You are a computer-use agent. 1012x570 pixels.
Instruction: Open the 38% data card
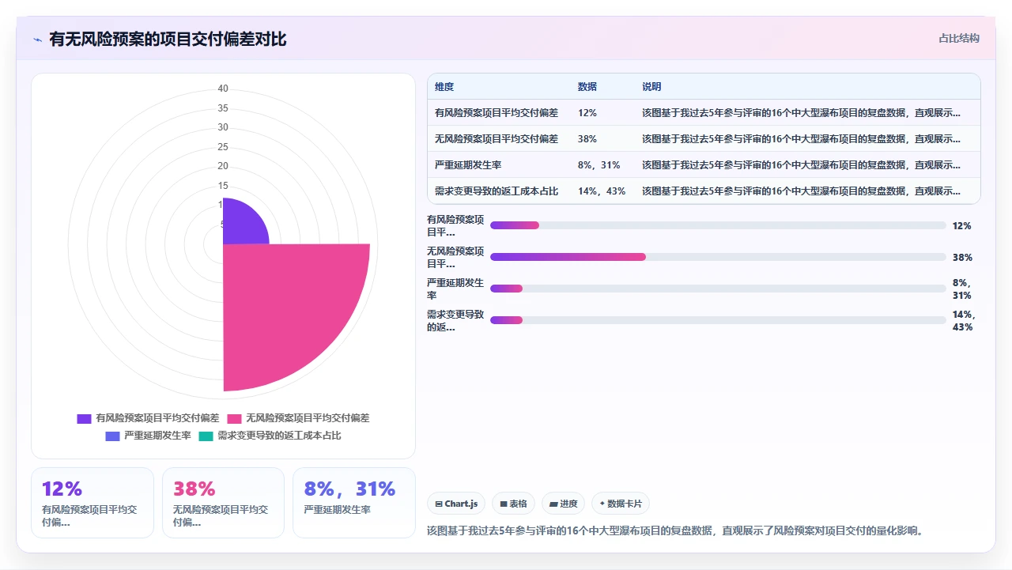pos(223,503)
